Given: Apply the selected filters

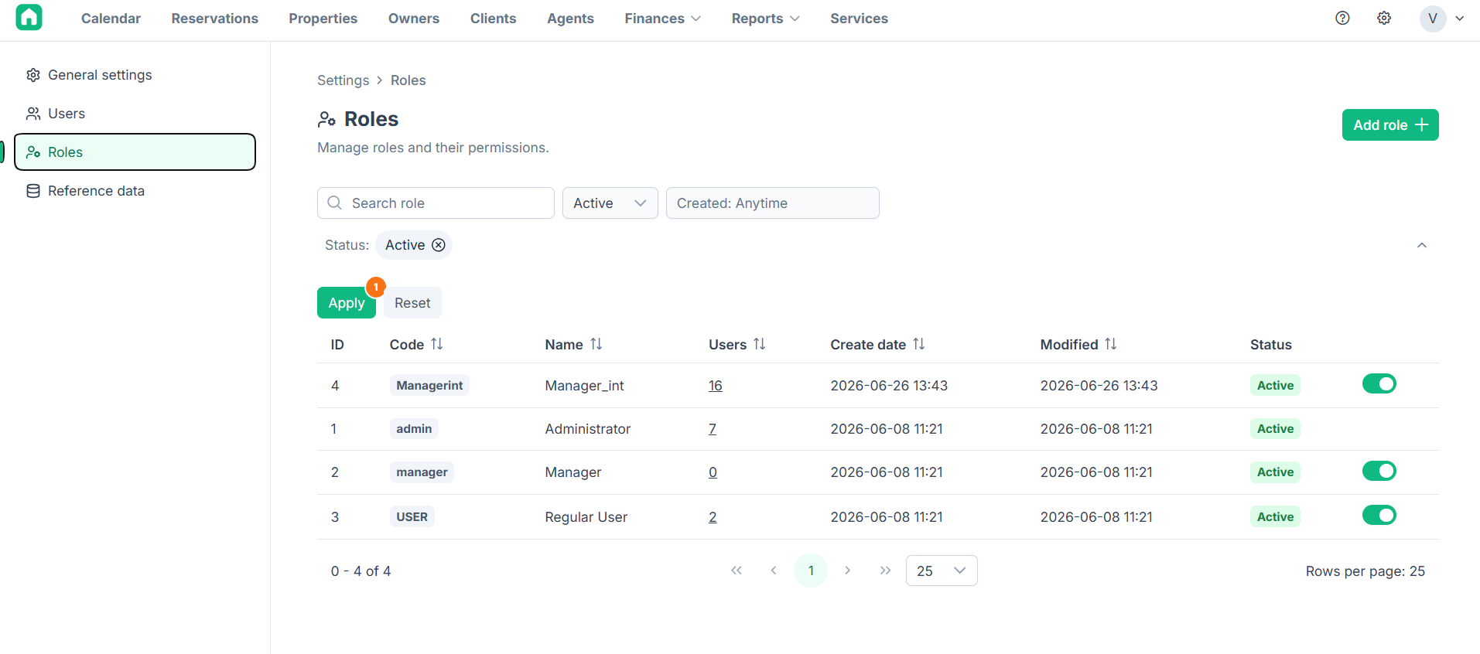Looking at the screenshot, I should pyautogui.click(x=346, y=303).
